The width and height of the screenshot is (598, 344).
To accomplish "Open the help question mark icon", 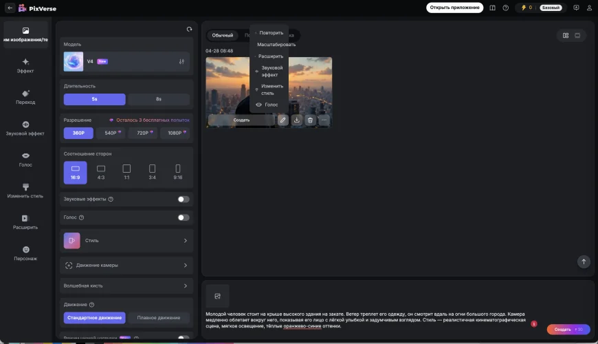I will tap(506, 8).
